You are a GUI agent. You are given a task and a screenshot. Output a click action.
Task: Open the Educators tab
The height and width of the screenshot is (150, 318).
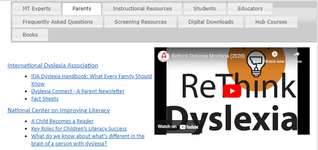coord(250,9)
